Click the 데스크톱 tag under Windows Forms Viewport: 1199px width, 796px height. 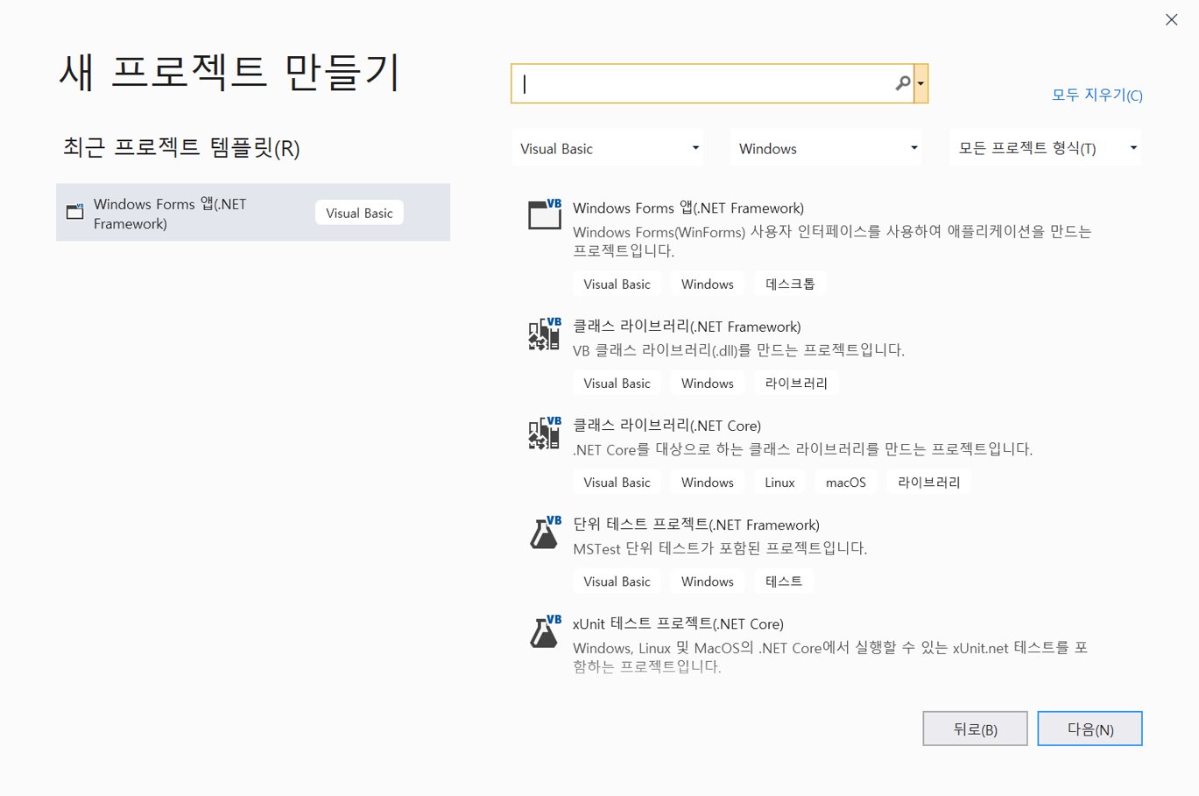click(x=790, y=284)
